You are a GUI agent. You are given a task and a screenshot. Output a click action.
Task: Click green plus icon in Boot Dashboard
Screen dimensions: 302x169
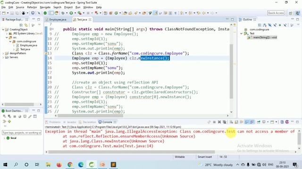(9, 122)
